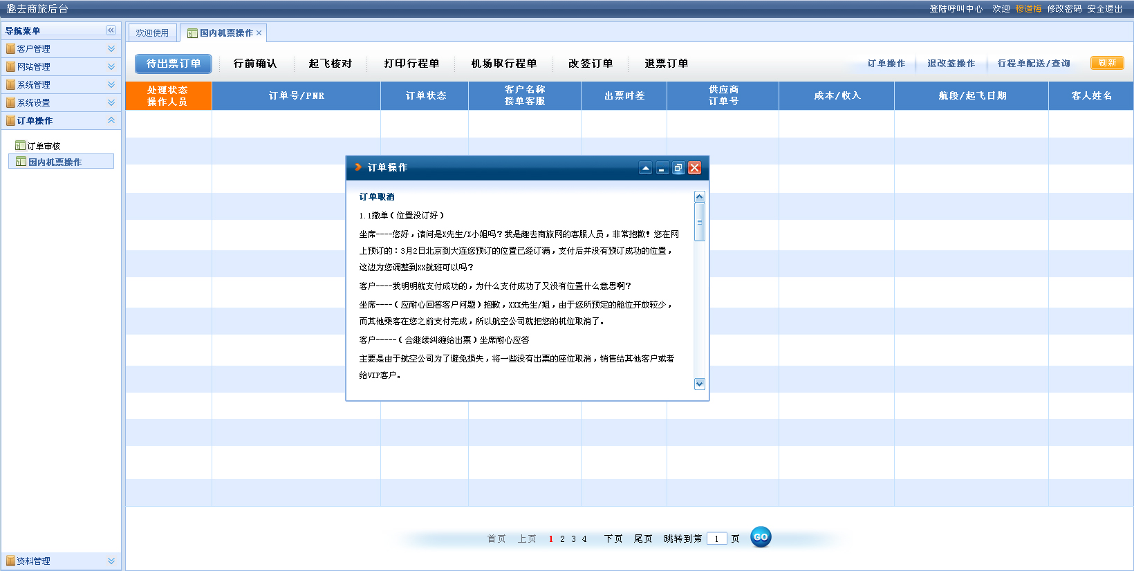This screenshot has height=571, width=1134.
Task: Expand the 系统设置 section
Action: pyautogui.click(x=111, y=103)
